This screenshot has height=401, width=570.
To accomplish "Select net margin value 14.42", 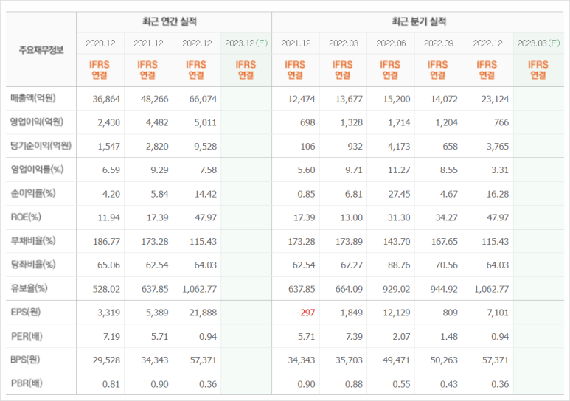I will (x=206, y=194).
